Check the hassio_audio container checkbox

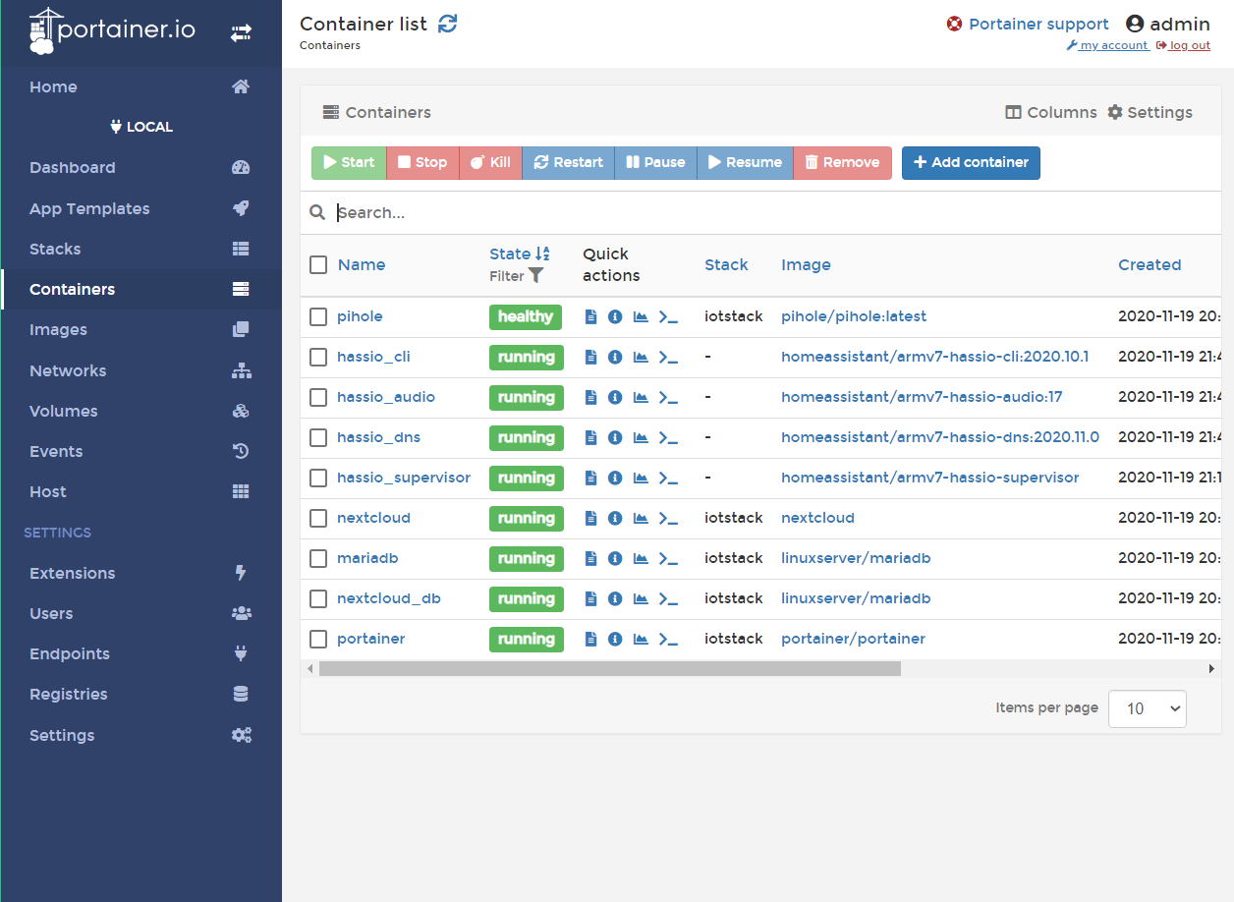click(x=318, y=397)
